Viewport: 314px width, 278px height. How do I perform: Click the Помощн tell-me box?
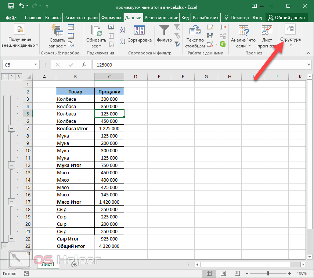tap(237, 18)
